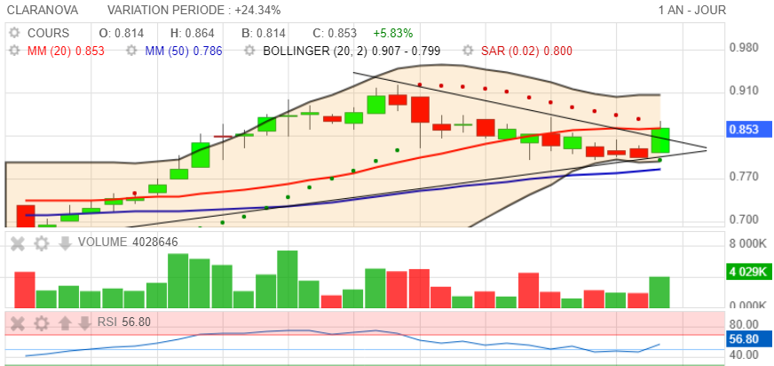Click the MM (20) 0.853 label
Viewport: 774px width, 366px height.
point(67,51)
